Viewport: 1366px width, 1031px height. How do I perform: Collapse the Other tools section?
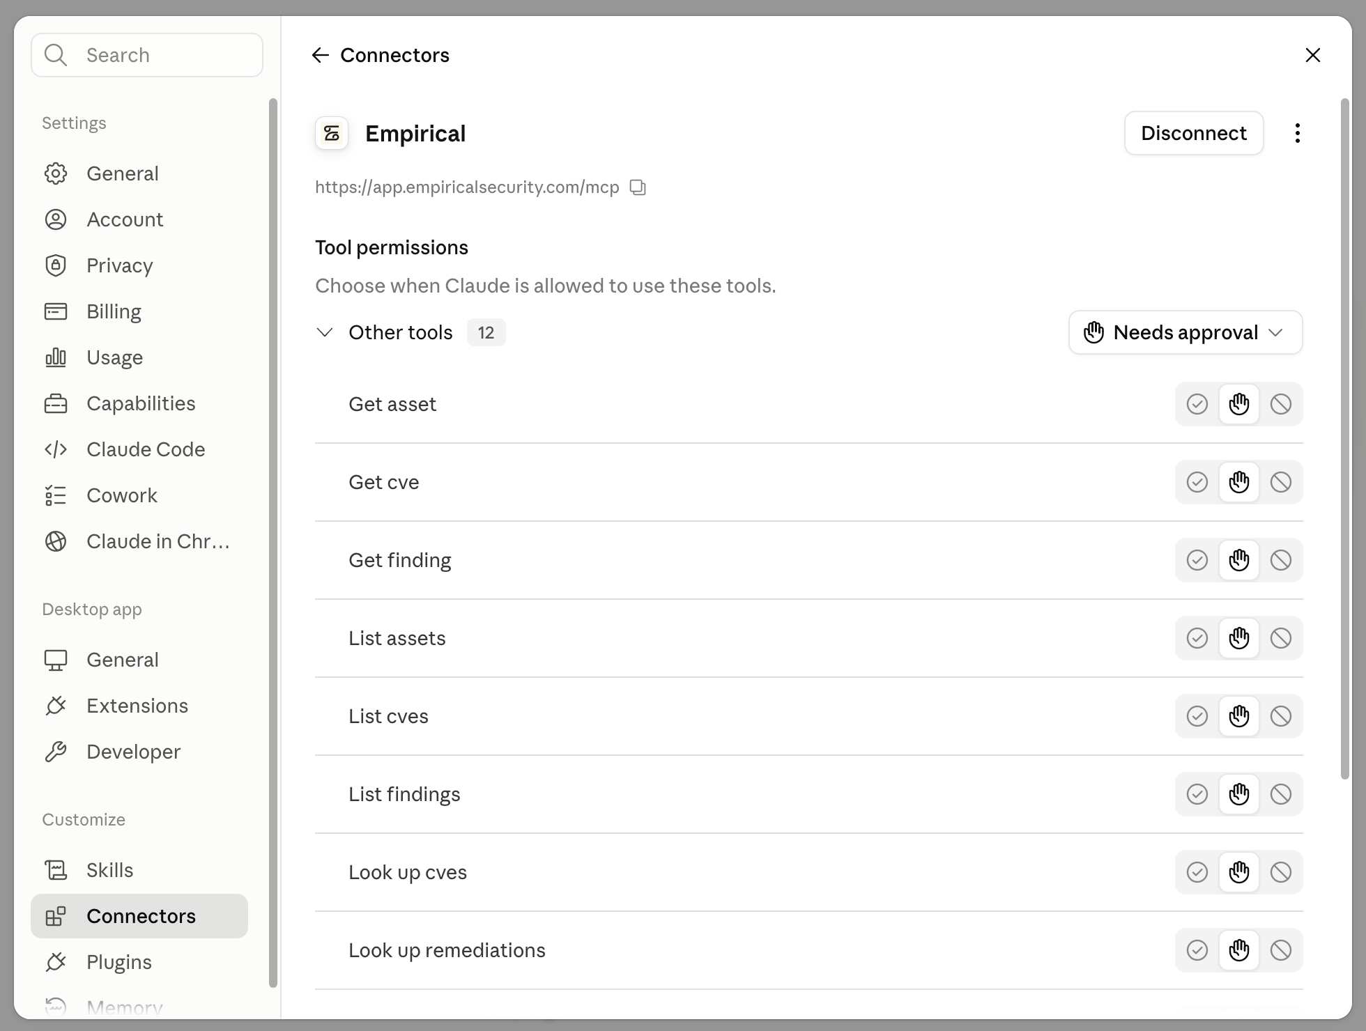pos(325,332)
